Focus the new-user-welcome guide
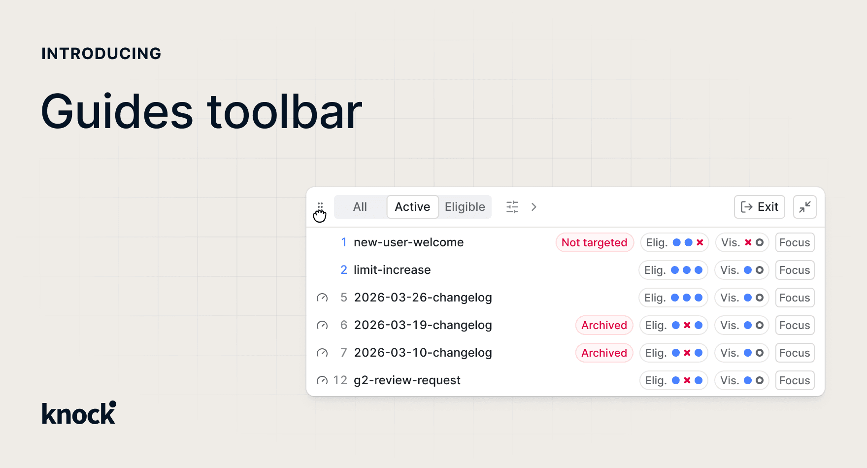This screenshot has width=867, height=468. [794, 243]
